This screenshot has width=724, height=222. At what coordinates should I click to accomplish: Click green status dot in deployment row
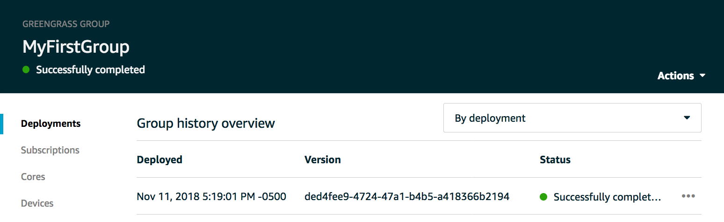543,197
